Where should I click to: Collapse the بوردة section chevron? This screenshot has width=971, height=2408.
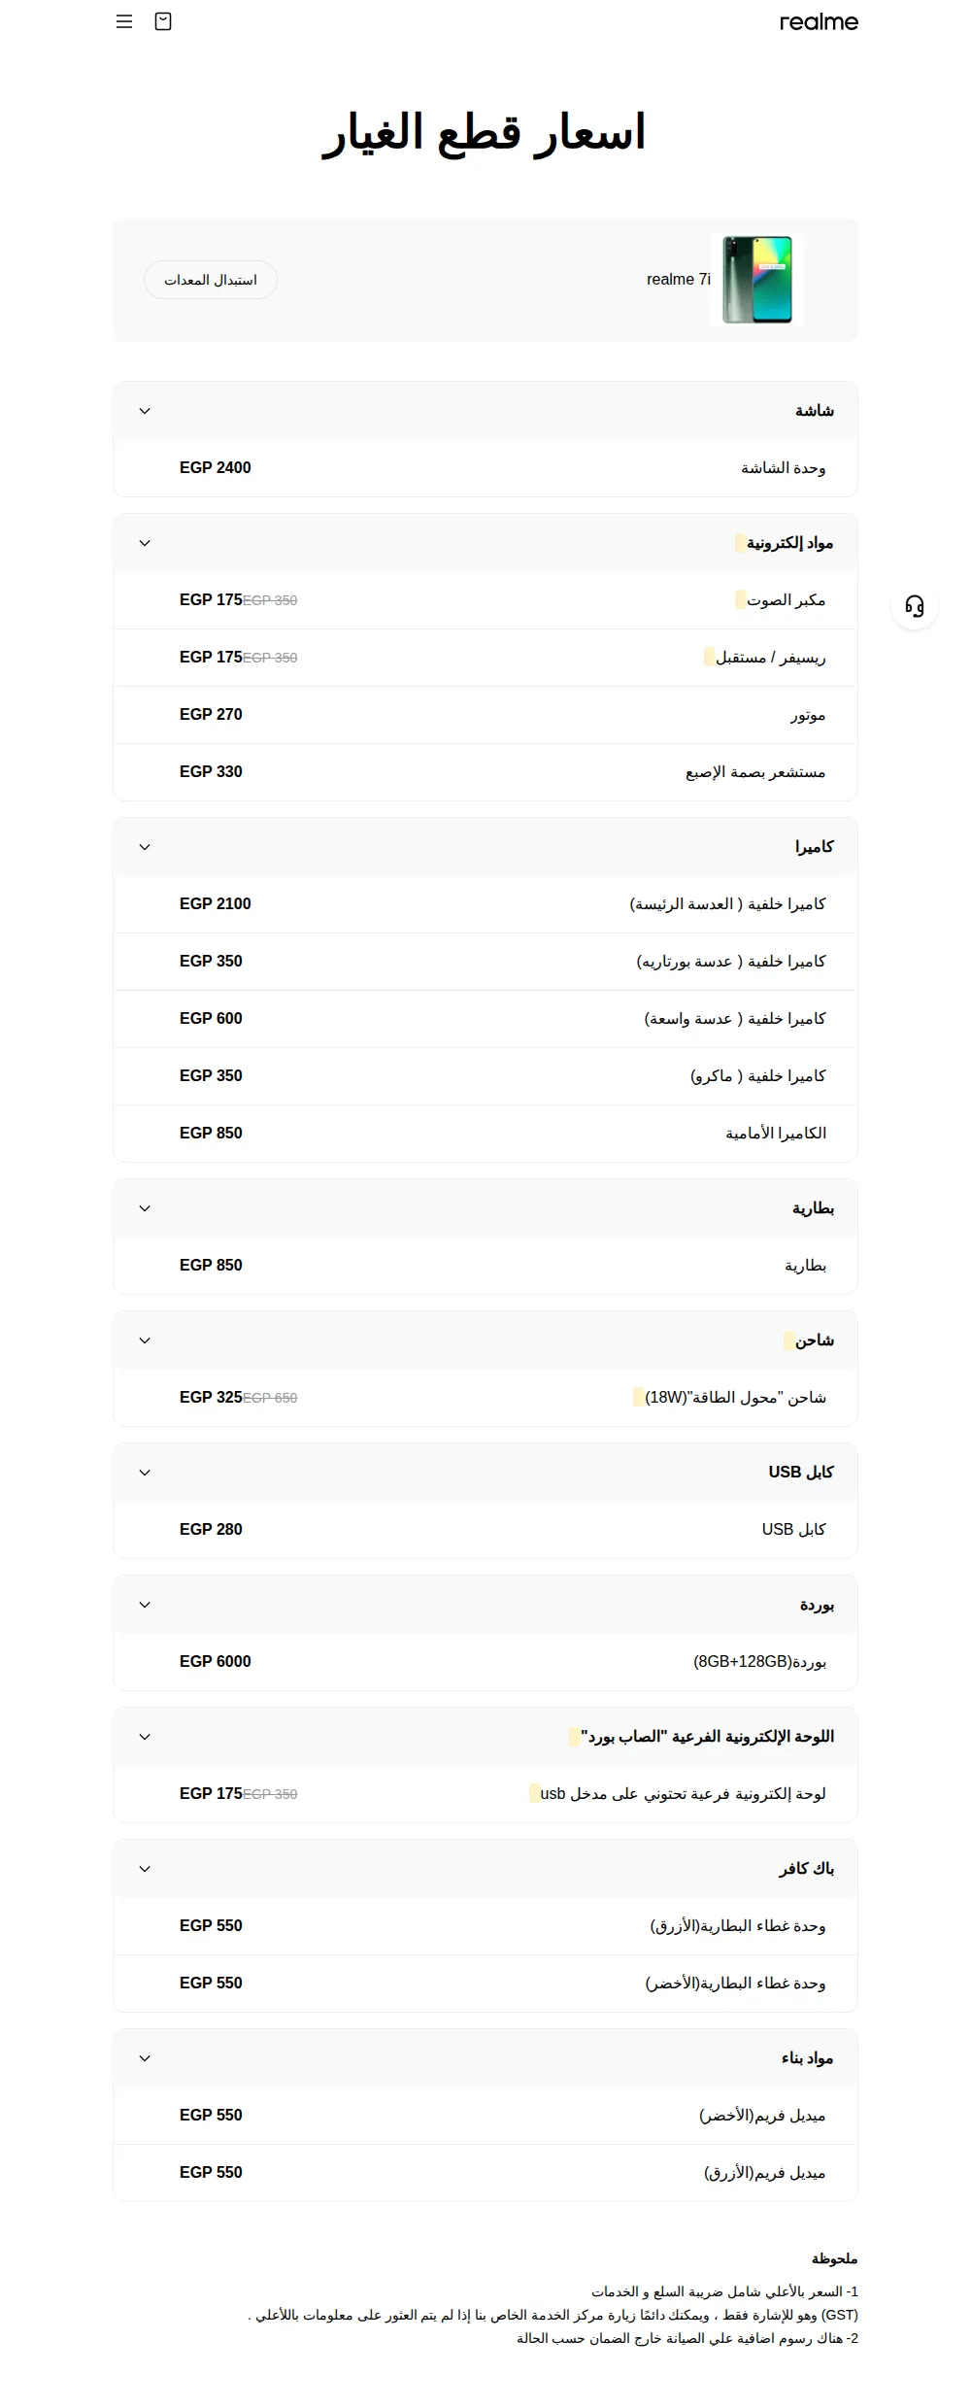[x=145, y=1605]
